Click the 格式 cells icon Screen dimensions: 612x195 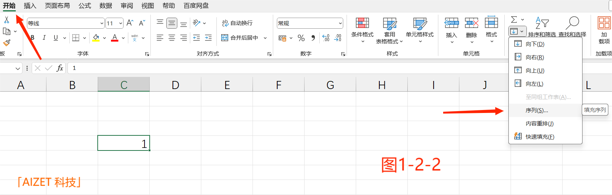(491, 22)
